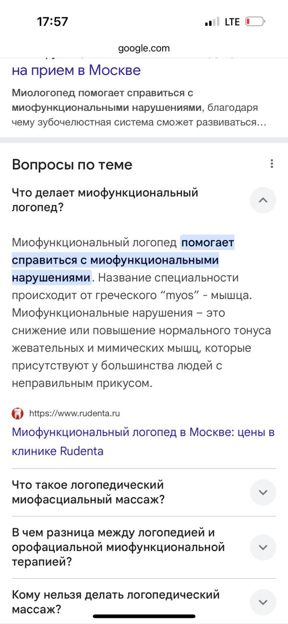Expand the orofacial myofunctional therapy difference question
Image resolution: width=288 pixels, height=624 pixels.
tap(263, 547)
